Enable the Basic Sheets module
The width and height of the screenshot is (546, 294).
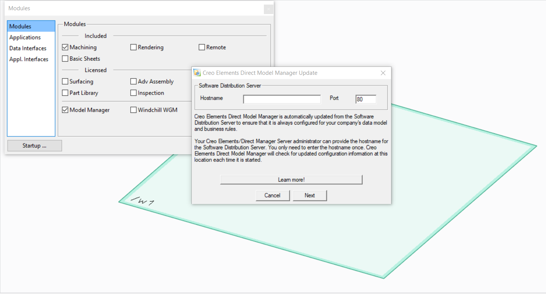coord(65,58)
